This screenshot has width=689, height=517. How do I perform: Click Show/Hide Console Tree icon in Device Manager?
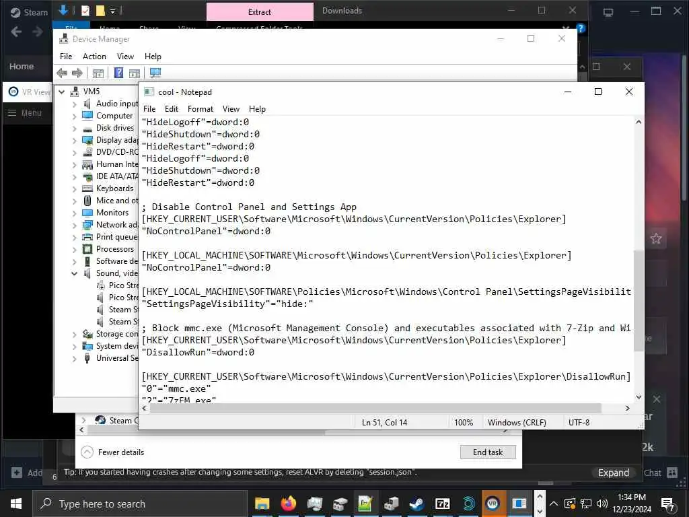pyautogui.click(x=98, y=73)
